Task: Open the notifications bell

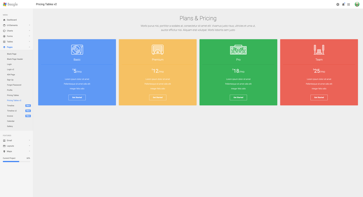Action: (343, 5)
